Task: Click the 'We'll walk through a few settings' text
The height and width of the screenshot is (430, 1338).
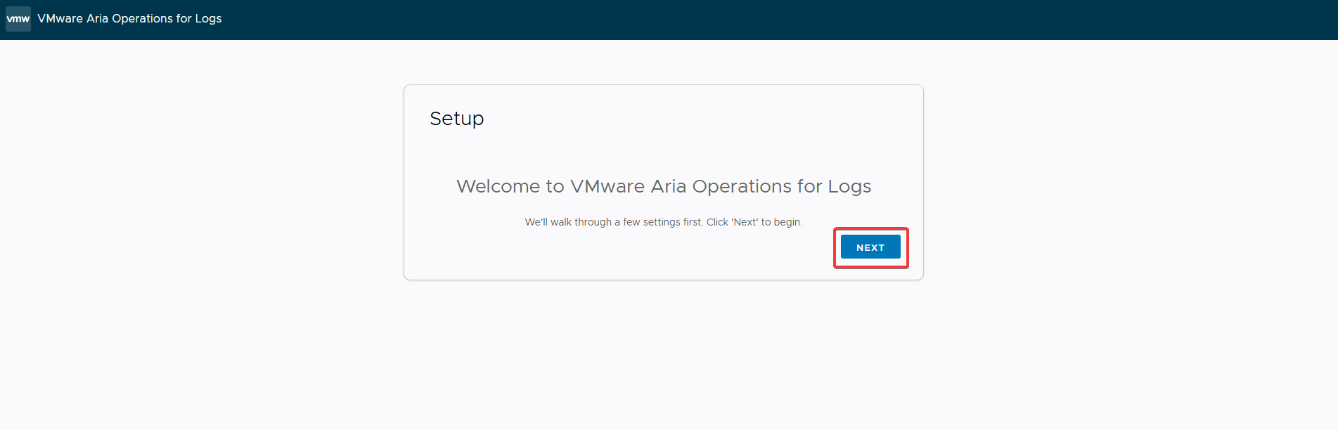Action: (664, 222)
